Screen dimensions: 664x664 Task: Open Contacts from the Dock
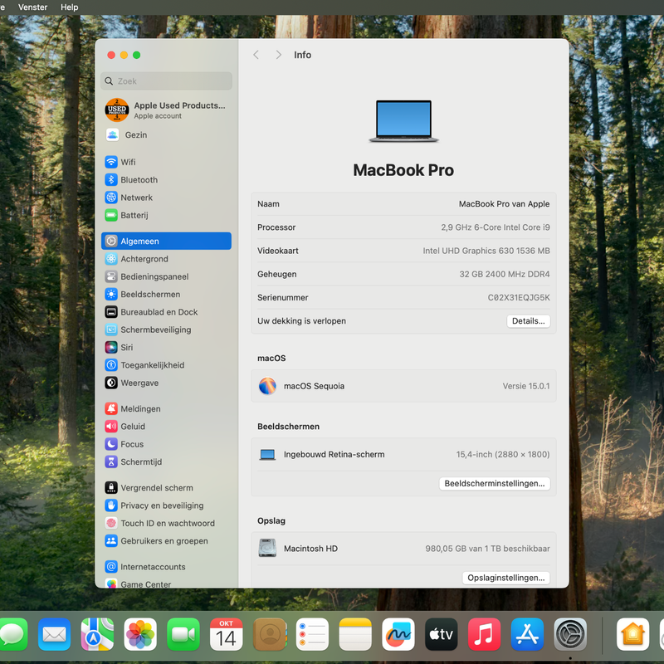point(270,634)
